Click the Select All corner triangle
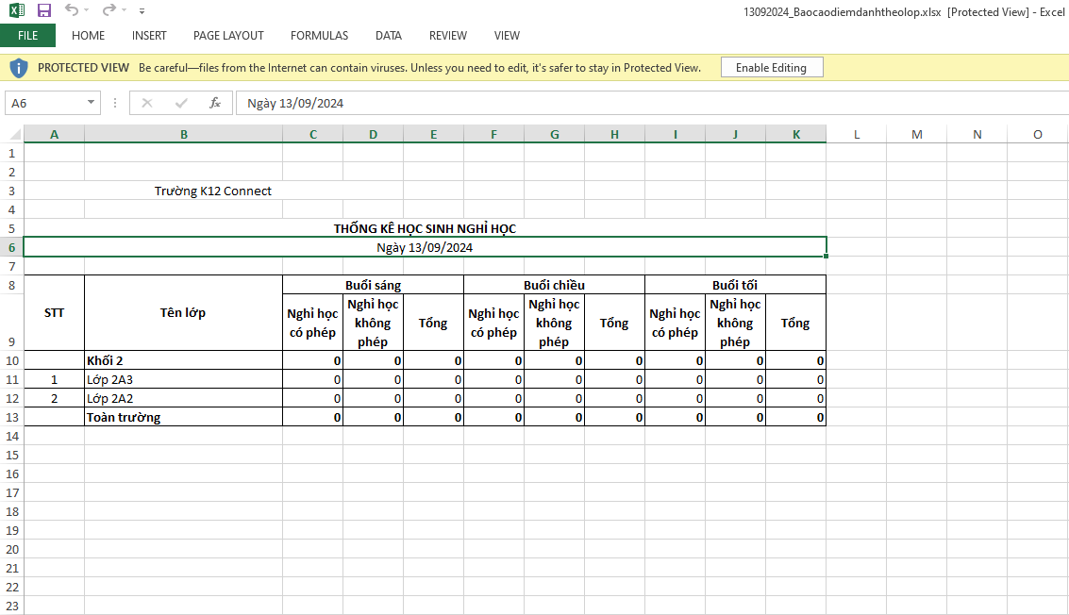This screenshot has width=1069, height=615. tap(12, 135)
